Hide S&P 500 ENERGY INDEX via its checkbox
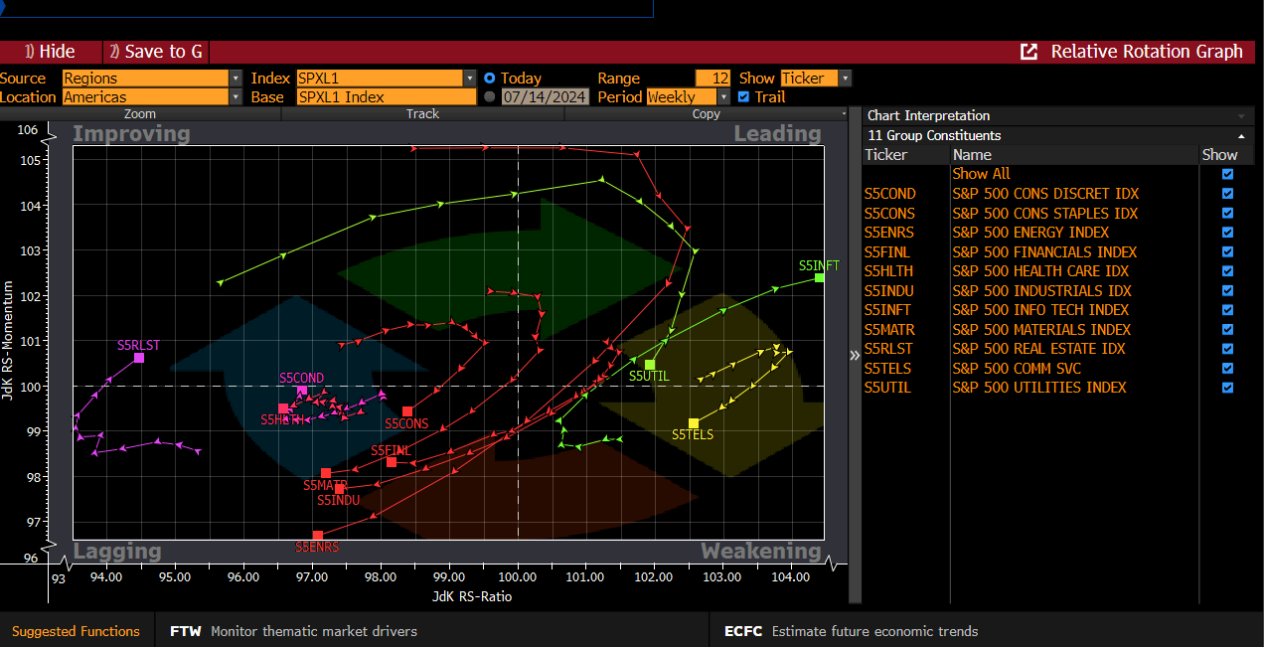The width and height of the screenshot is (1264, 647). (1227, 233)
